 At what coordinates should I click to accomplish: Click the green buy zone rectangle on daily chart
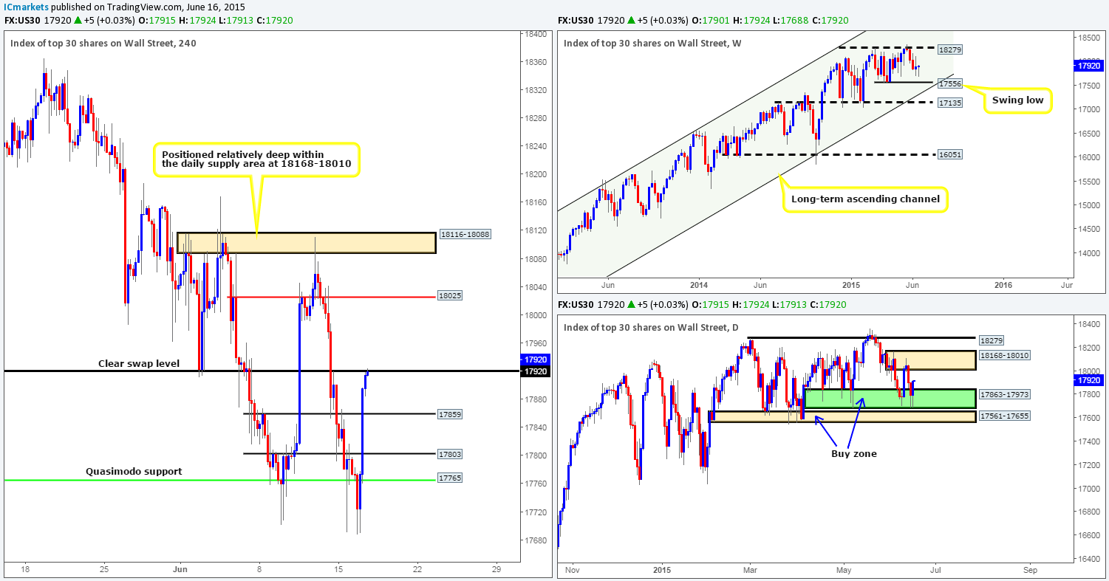click(890, 399)
